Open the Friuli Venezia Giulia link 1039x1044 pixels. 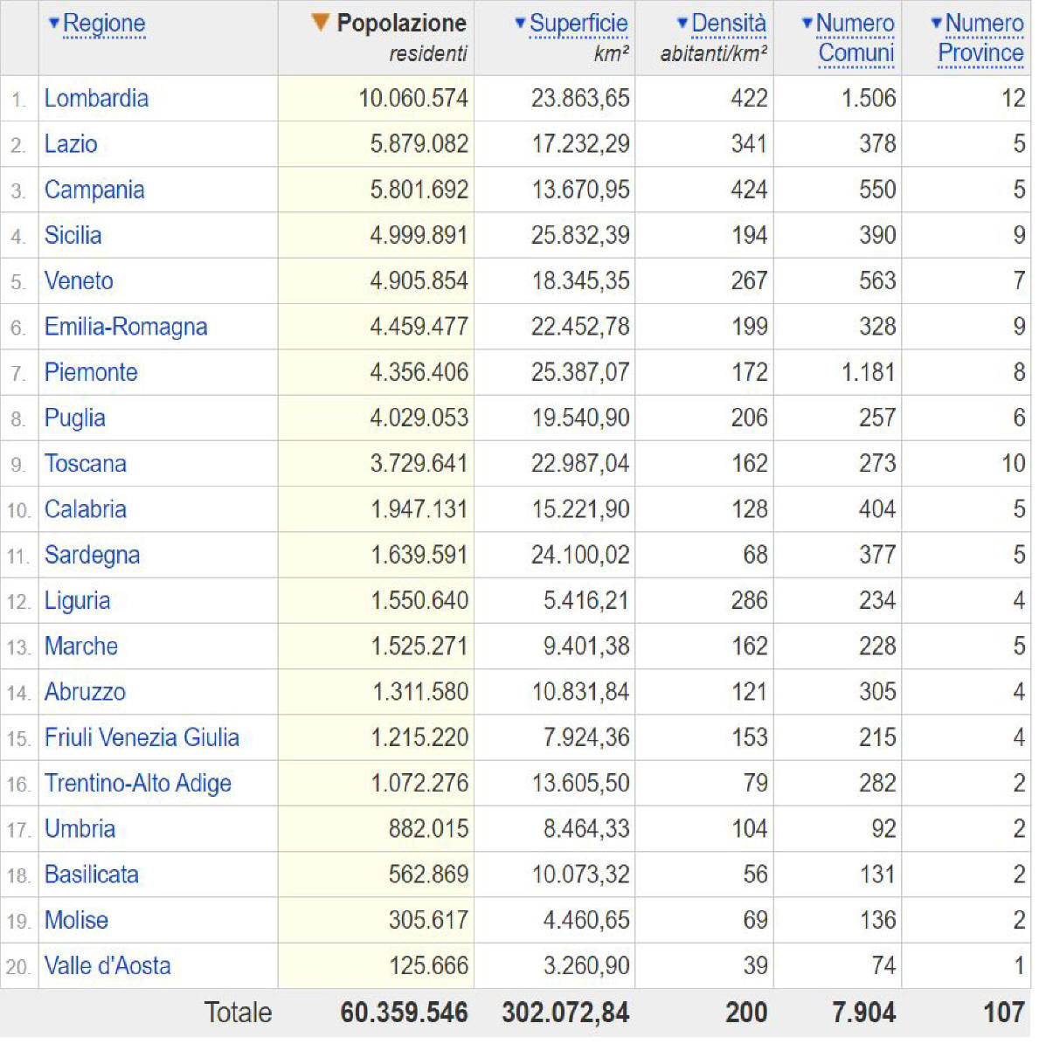pyautogui.click(x=142, y=737)
